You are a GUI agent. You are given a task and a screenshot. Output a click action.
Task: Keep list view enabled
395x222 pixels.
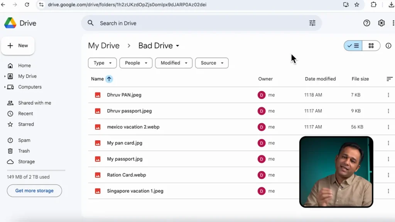353,45
